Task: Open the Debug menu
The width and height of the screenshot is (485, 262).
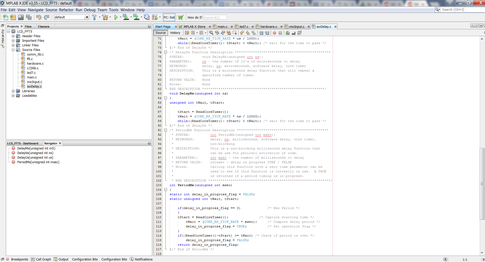Action: coord(90,10)
